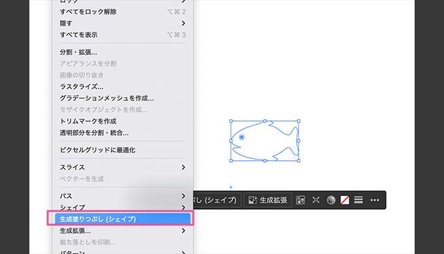Select 透明部分を分割・統合... entry

123,133
